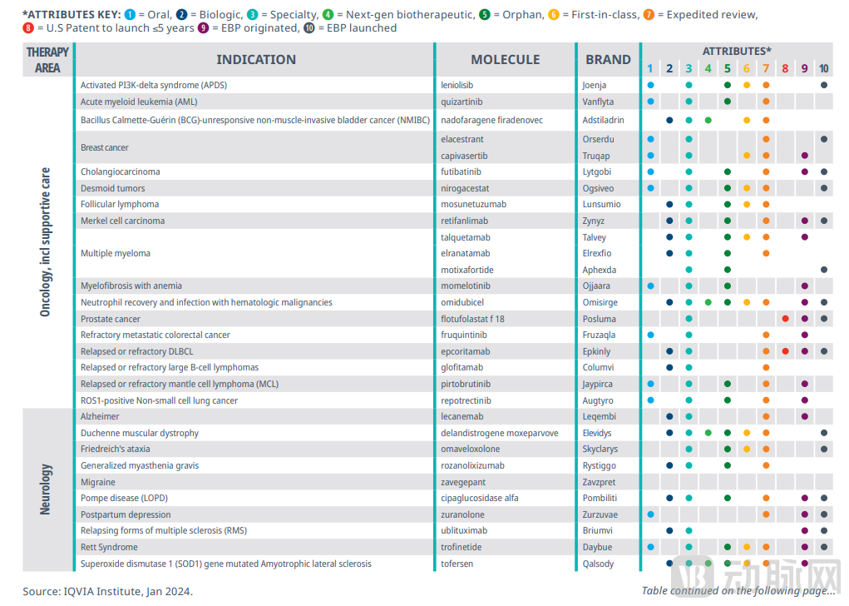The image size is (849, 606).
Task: Click the brand name 'Orserdu'
Action: pyautogui.click(x=599, y=139)
